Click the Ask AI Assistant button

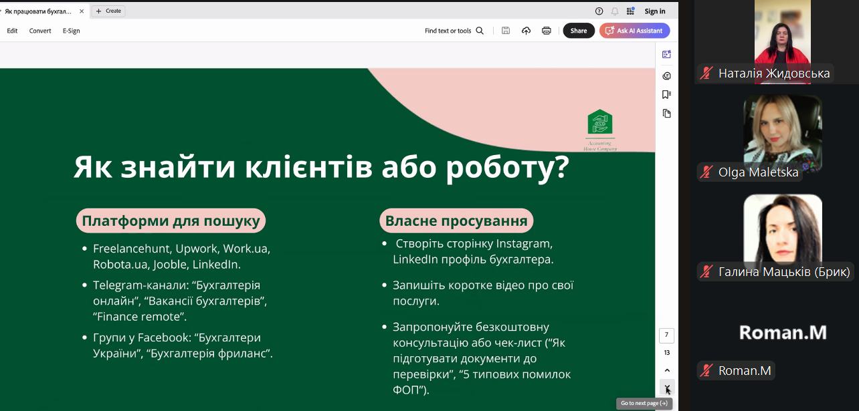coord(634,31)
